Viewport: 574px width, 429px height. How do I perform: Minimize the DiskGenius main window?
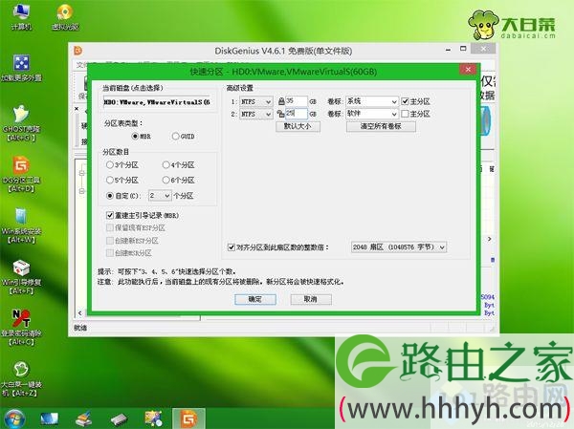(x=448, y=50)
